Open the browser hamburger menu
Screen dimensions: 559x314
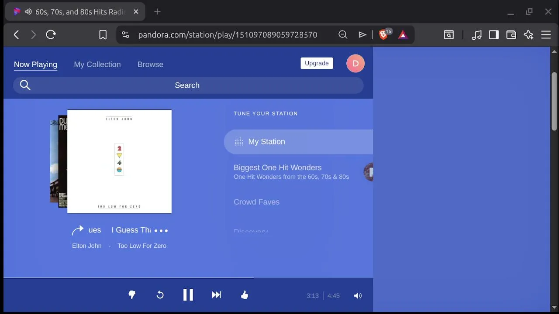click(x=546, y=35)
